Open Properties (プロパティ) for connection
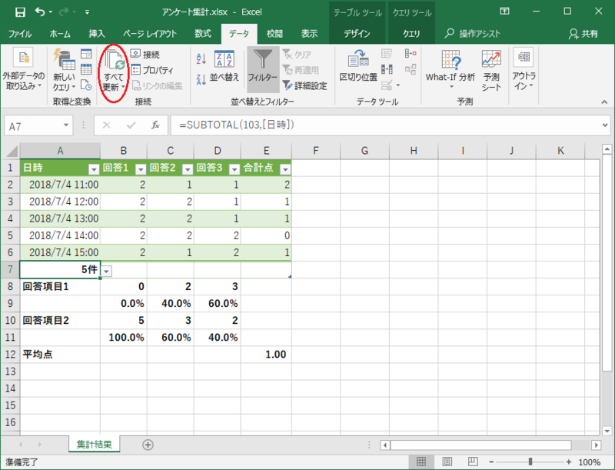The width and height of the screenshot is (615, 470). coord(152,70)
